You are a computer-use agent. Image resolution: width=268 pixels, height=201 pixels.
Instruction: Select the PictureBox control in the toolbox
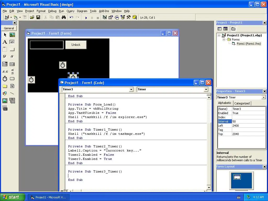tap(12, 35)
